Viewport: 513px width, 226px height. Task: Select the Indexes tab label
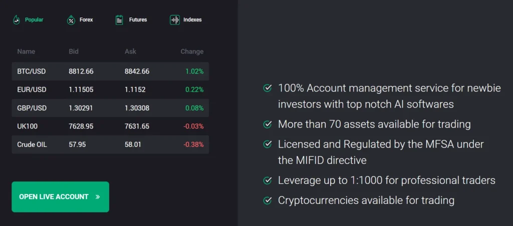click(192, 20)
